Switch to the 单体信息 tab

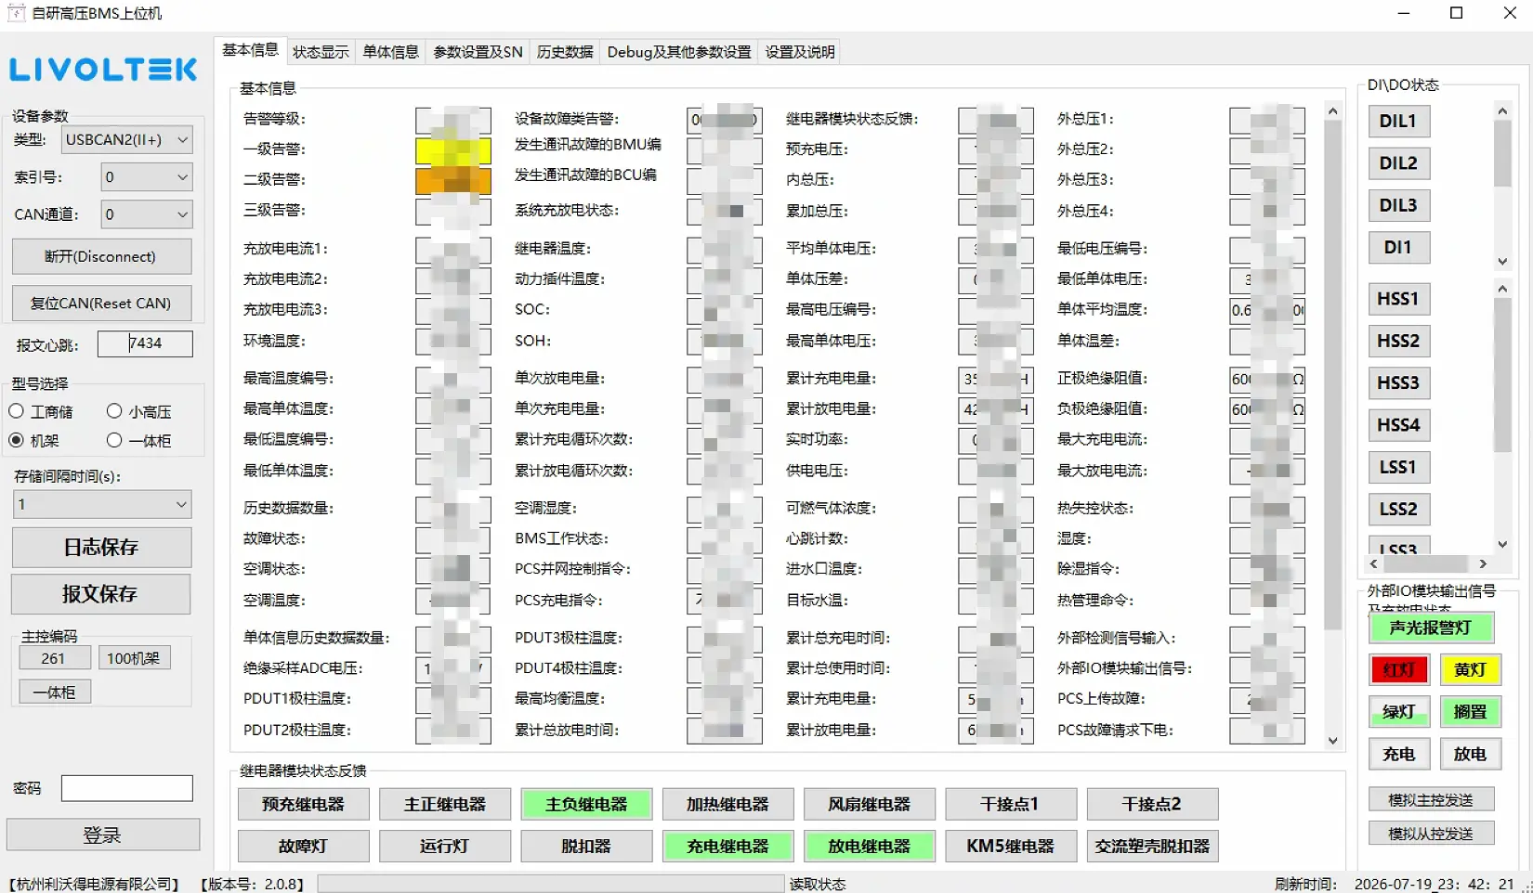(x=390, y=52)
